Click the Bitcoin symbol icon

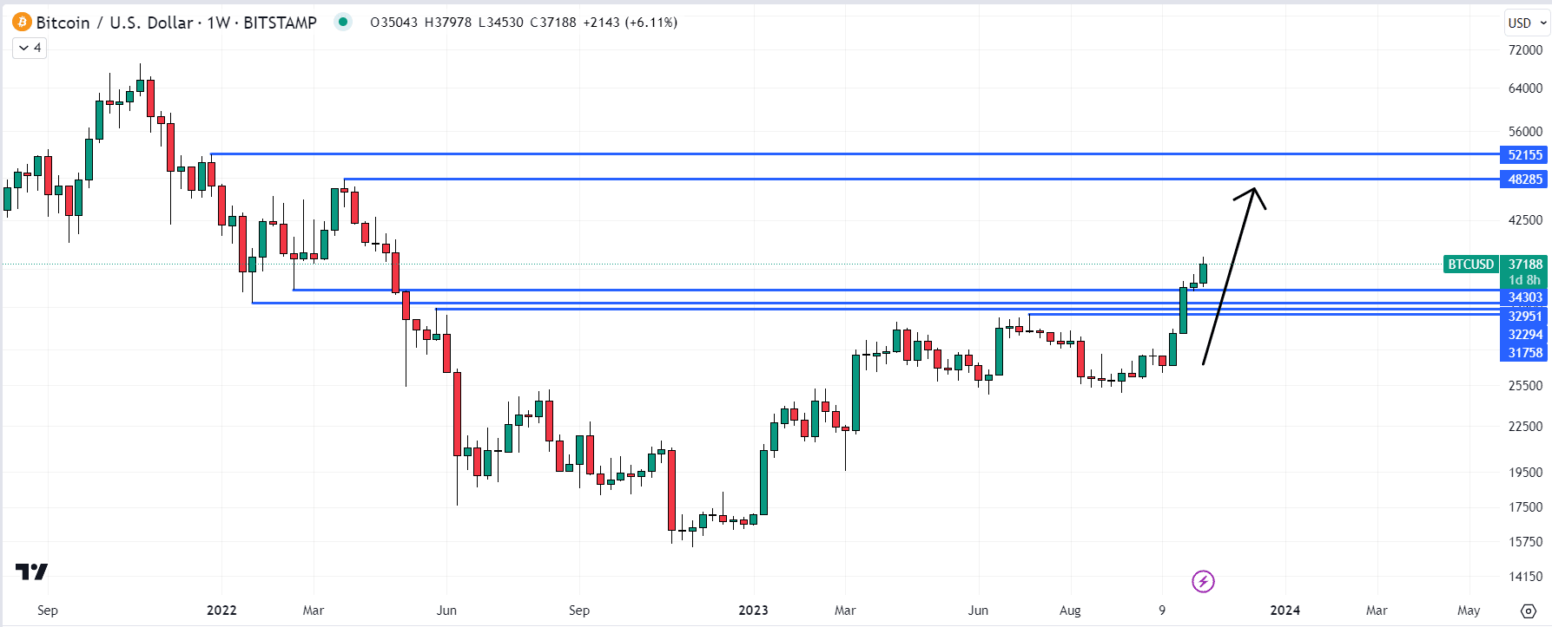22,22
